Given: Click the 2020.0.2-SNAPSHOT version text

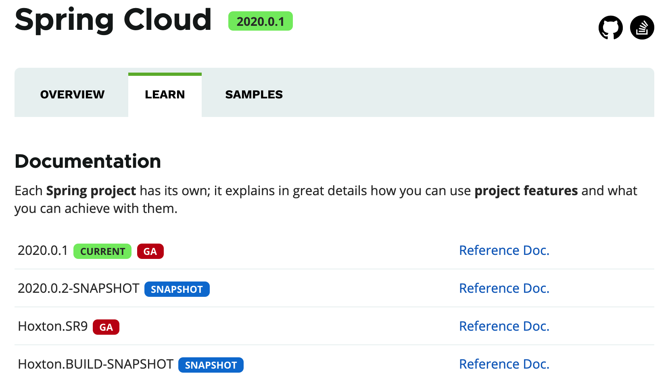Looking at the screenshot, I should [78, 288].
